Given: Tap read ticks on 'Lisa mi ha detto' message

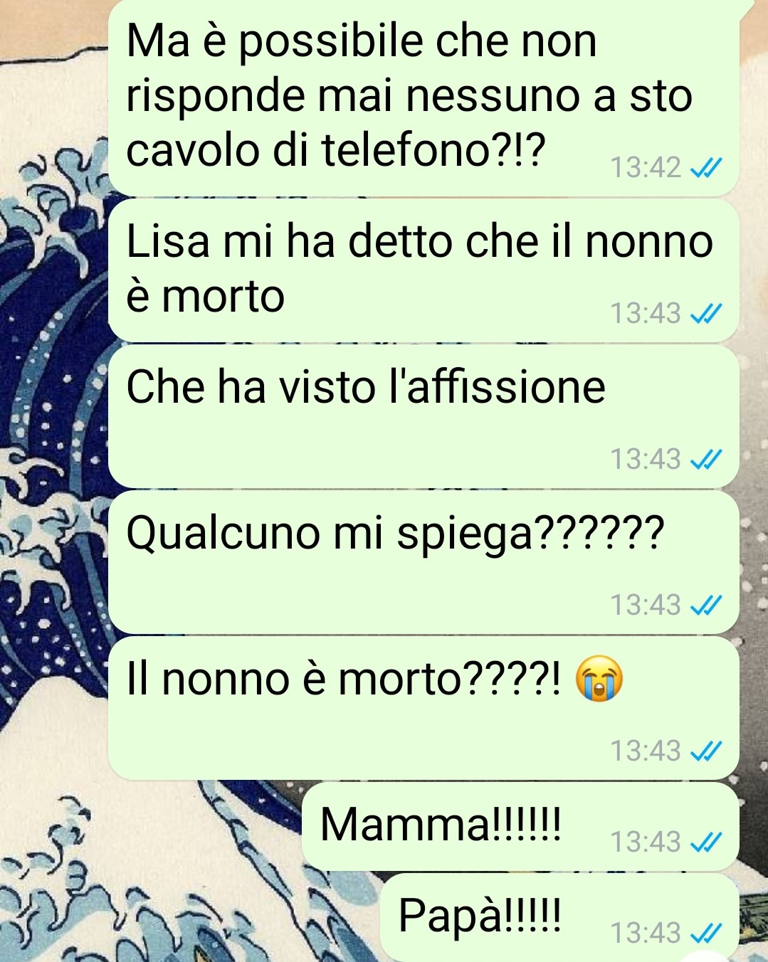Looking at the screenshot, I should click(707, 314).
